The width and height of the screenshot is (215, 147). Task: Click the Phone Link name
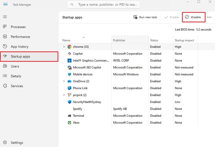[x=80, y=88]
